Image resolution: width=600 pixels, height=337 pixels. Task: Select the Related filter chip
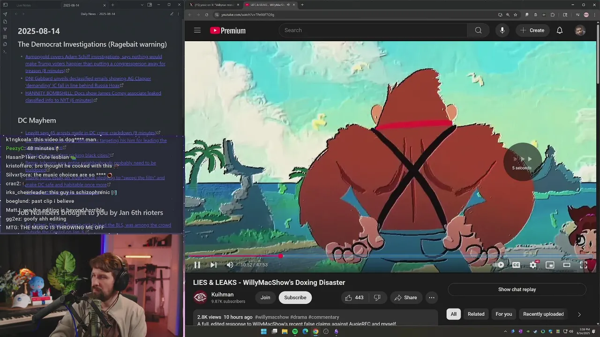pos(476,314)
